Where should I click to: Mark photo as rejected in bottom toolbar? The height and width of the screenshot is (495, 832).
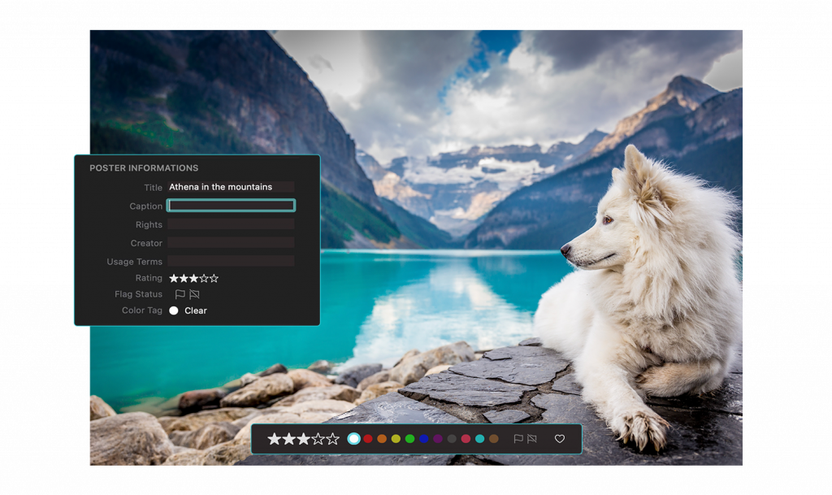click(x=532, y=439)
